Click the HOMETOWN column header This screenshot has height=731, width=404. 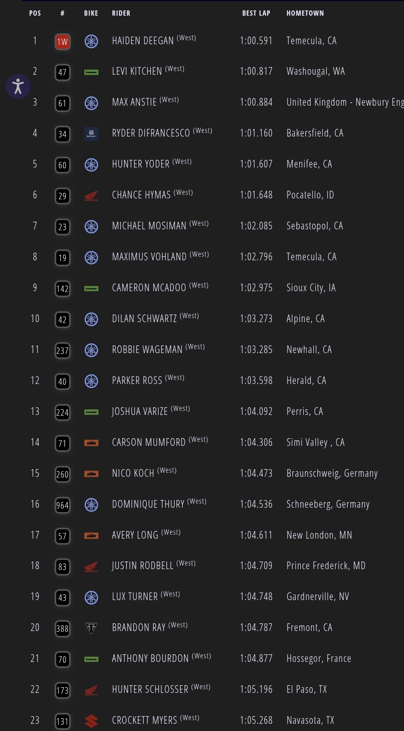(x=305, y=13)
